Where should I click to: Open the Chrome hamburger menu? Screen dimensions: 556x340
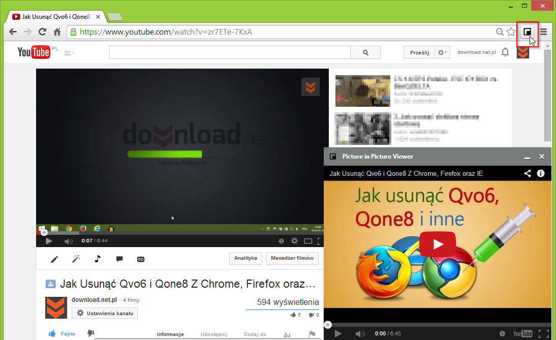[x=543, y=32]
